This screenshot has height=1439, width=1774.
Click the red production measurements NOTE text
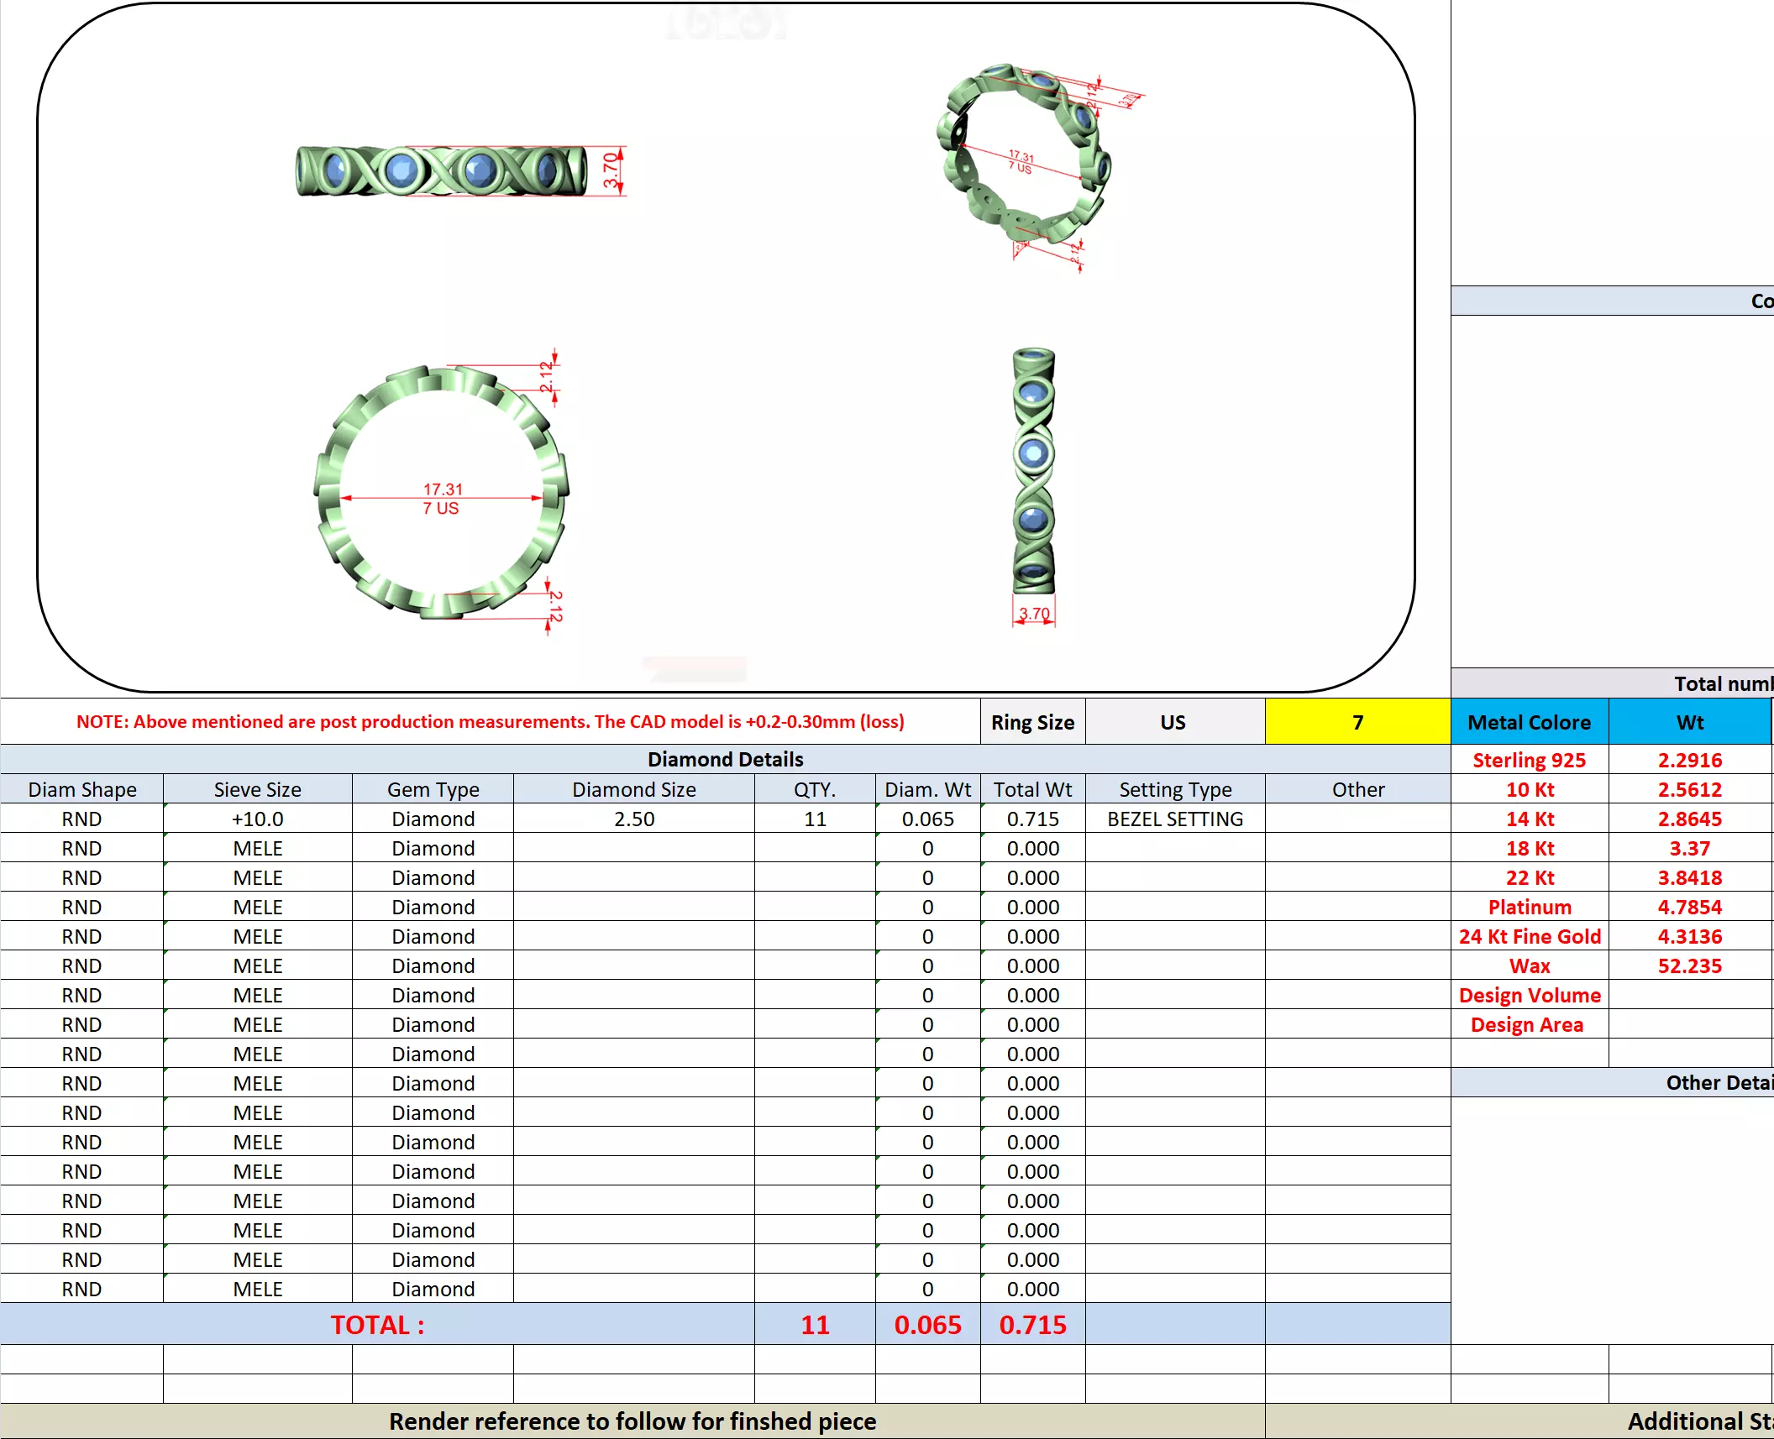coord(490,722)
